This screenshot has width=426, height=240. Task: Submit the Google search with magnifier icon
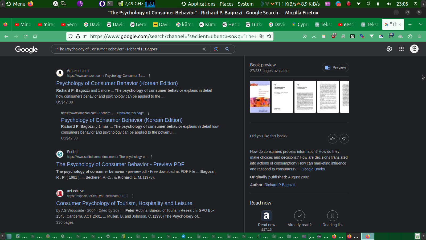point(227,49)
